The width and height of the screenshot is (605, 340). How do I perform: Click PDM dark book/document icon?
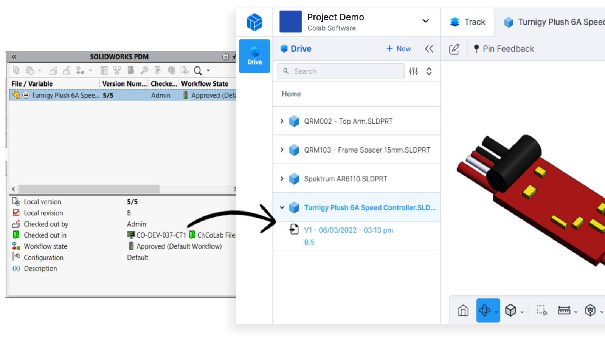click(x=131, y=70)
